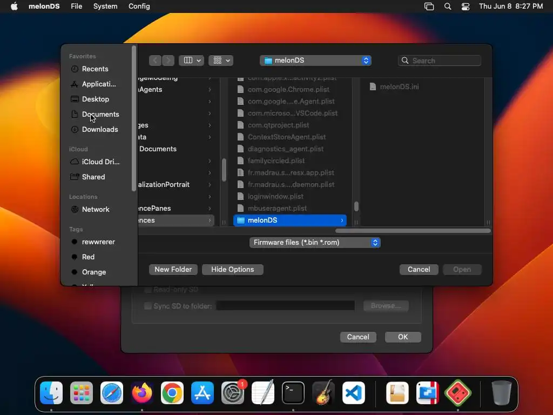
Task: Click the plist column's vertical scrollbar thumb
Action: (356, 206)
